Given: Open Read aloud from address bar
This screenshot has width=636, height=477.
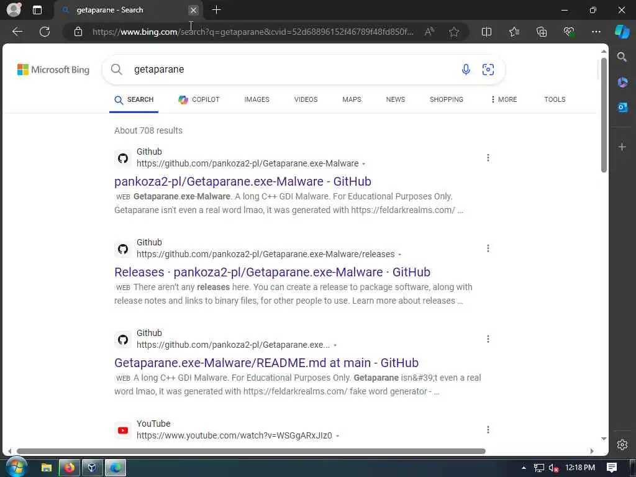Looking at the screenshot, I should coord(429,32).
